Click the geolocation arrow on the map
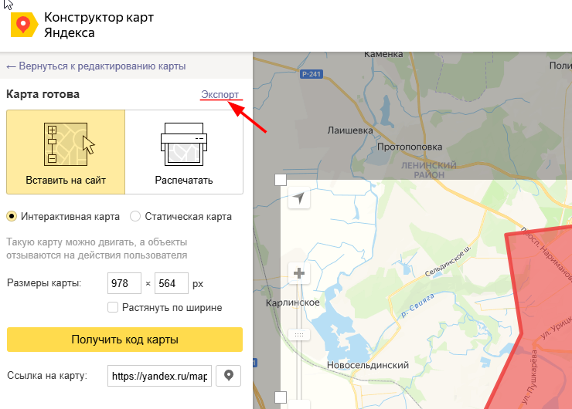The height and width of the screenshot is (409, 572). click(x=299, y=198)
